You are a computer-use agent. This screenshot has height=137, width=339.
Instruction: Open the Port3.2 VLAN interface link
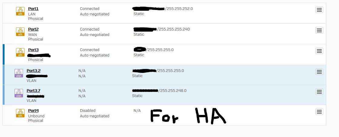point(34,71)
